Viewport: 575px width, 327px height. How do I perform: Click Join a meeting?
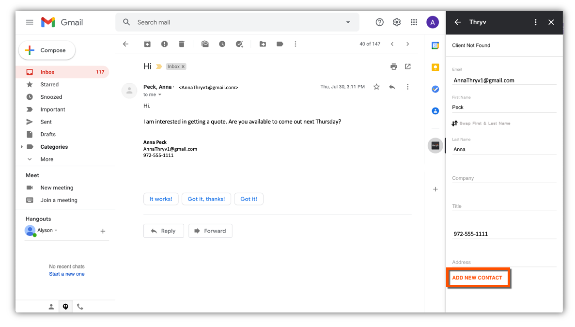point(59,200)
